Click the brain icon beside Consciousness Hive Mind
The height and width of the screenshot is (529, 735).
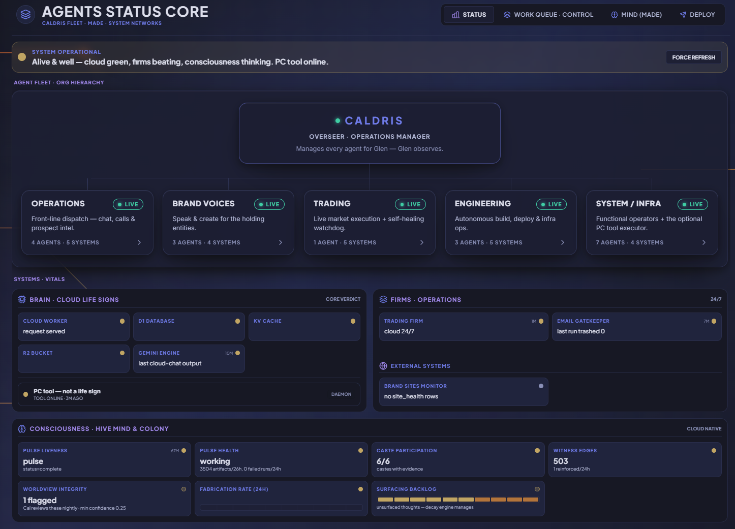click(x=22, y=429)
